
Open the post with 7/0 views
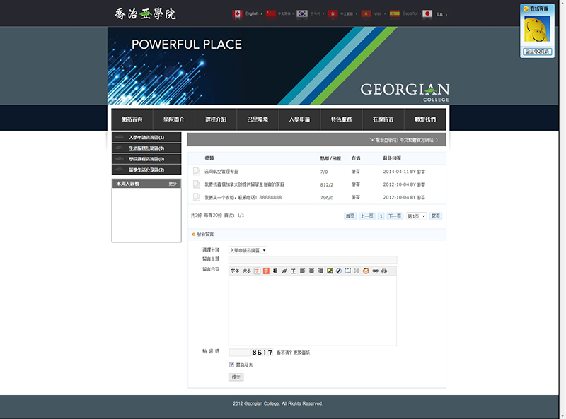[221, 172]
